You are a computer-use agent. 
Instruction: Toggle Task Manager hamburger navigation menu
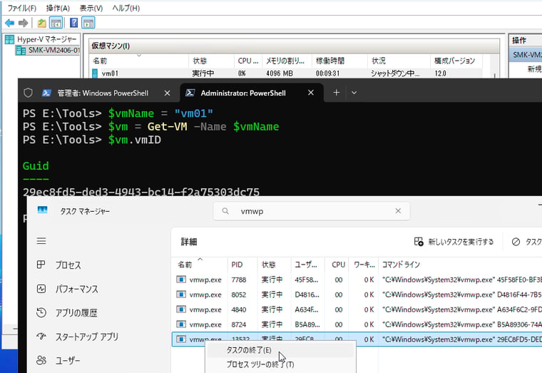click(x=41, y=241)
